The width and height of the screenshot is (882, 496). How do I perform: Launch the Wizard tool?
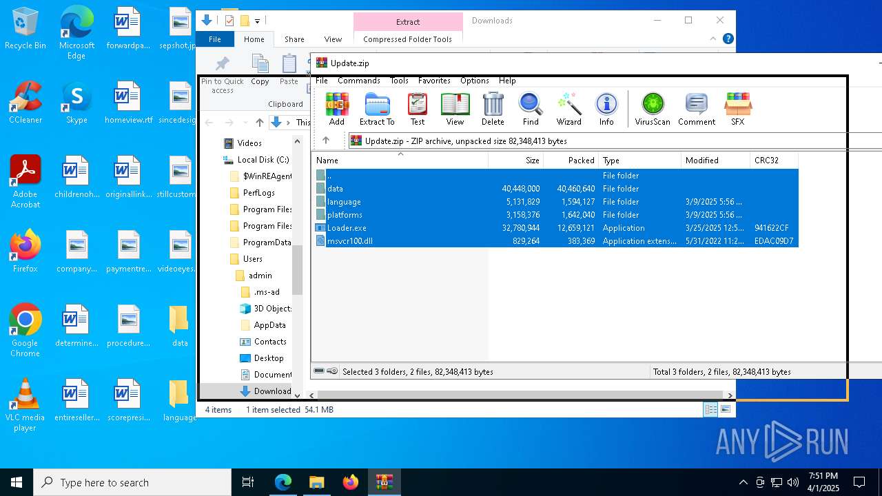(569, 109)
